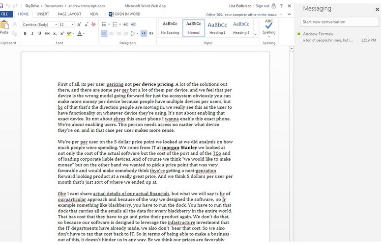Increase paragraph indent
381x245 pixels.
point(133,24)
